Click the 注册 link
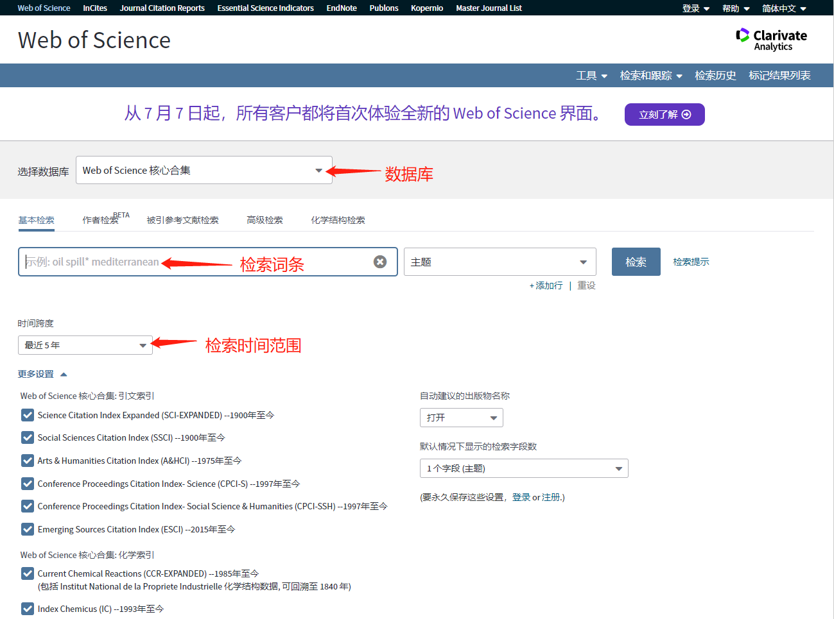This screenshot has height=619, width=834. [551, 497]
